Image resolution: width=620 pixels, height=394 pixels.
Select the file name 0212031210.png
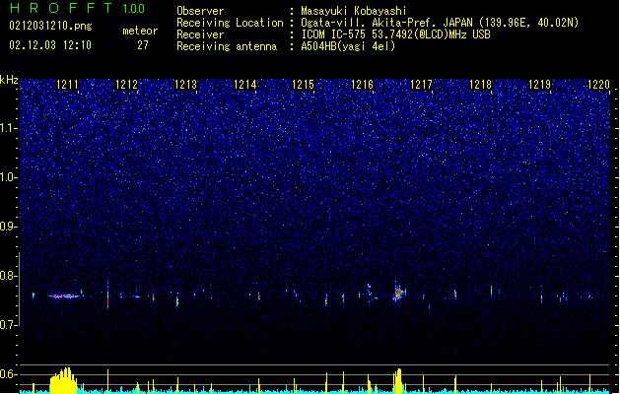click(x=50, y=26)
